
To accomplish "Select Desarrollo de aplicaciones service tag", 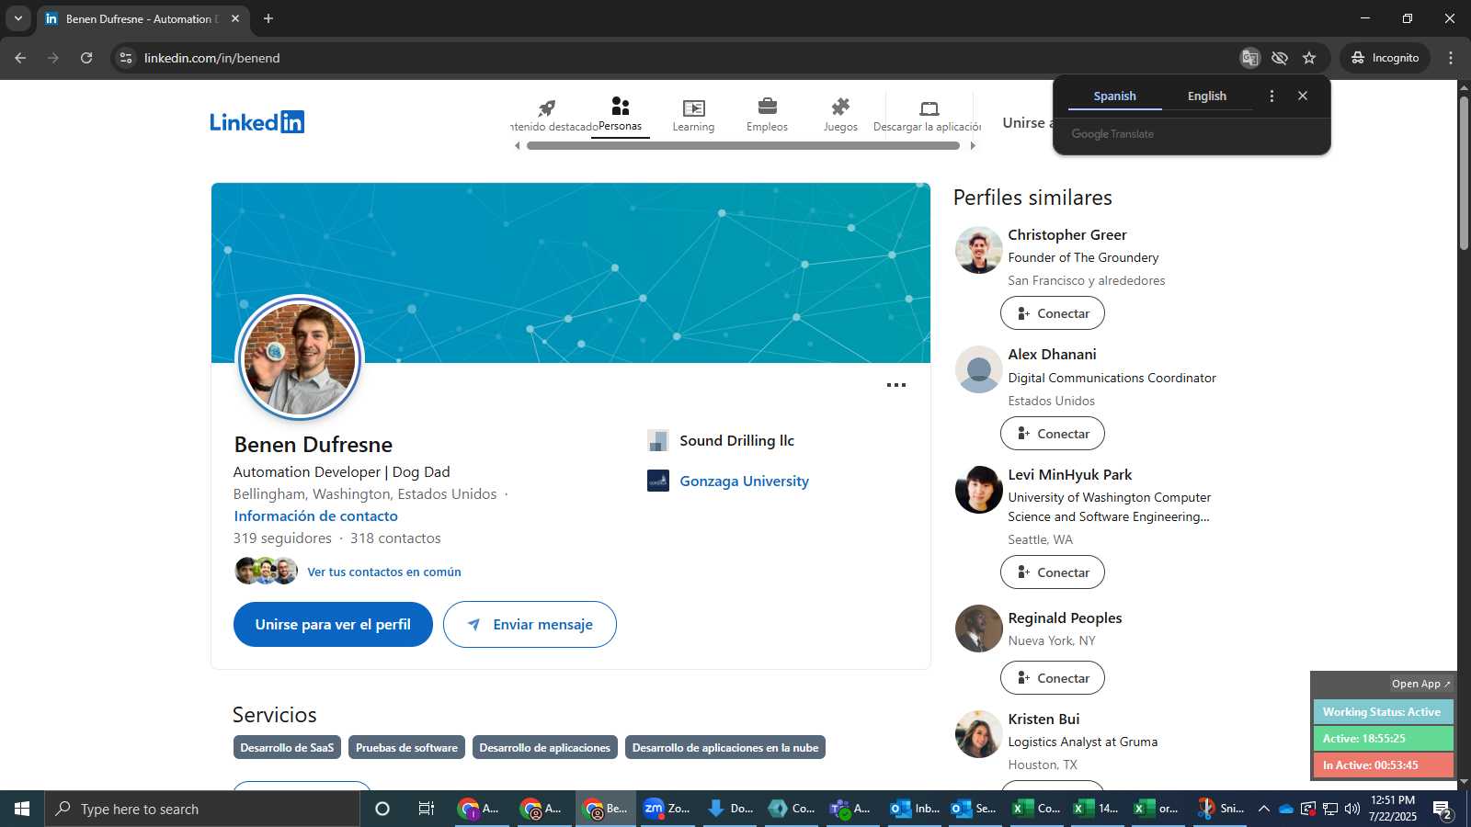I will tap(544, 747).
